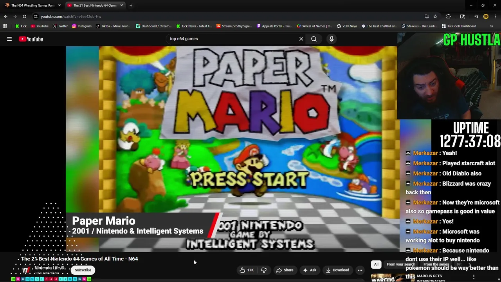Open the browser profile avatar
Image resolution: width=501 pixels, height=282 pixels.
coord(486,16)
